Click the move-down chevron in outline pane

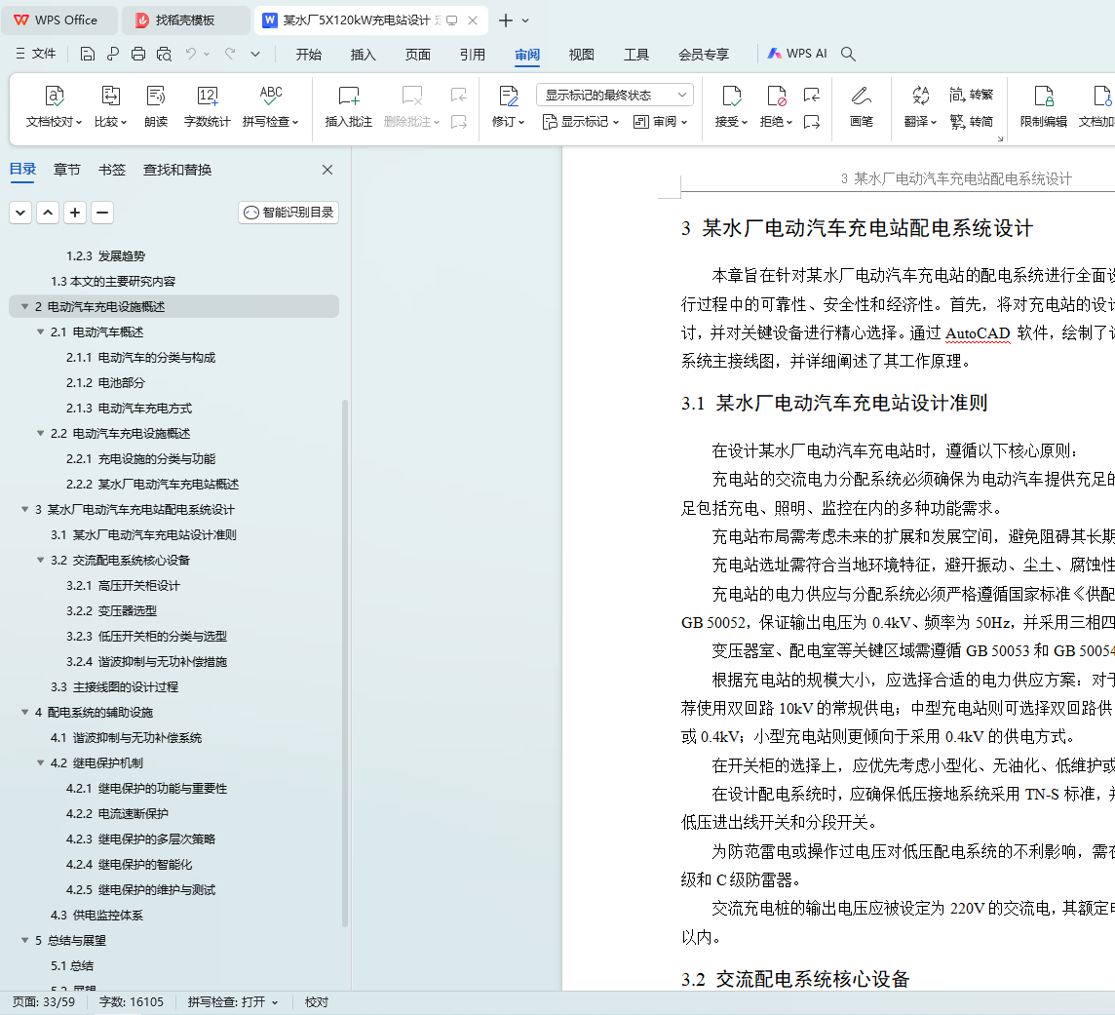[20, 213]
